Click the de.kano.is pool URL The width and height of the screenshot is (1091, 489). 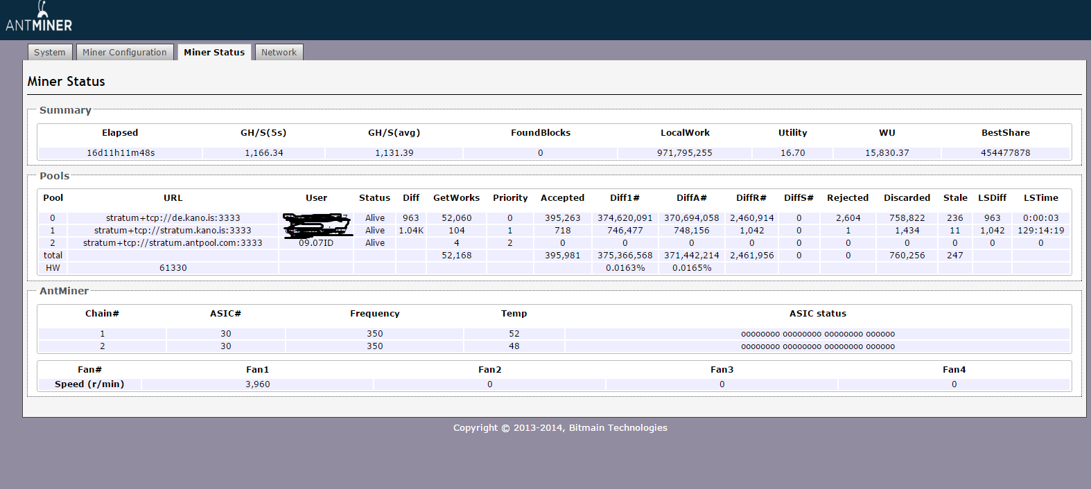click(173, 218)
